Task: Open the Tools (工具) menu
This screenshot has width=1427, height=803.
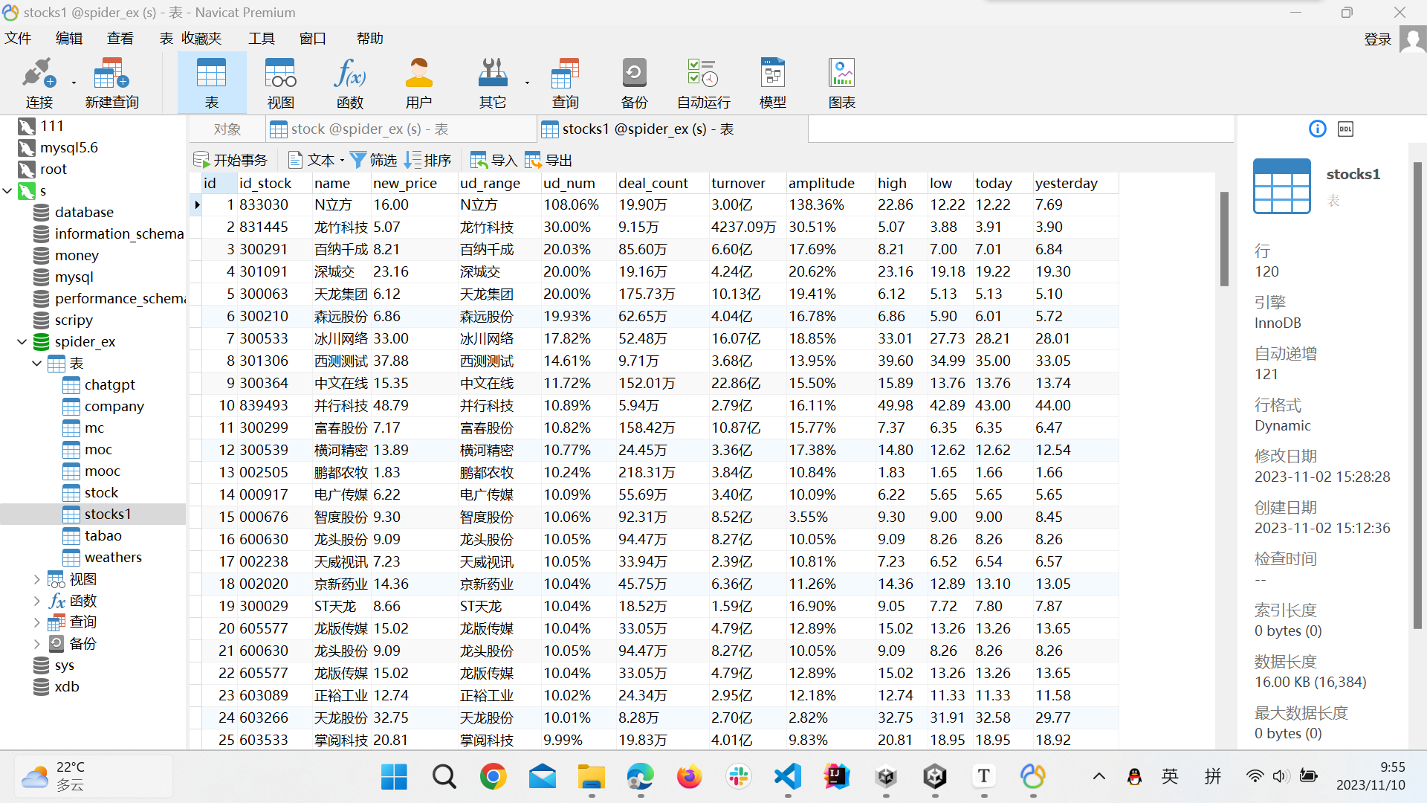Action: click(x=261, y=38)
